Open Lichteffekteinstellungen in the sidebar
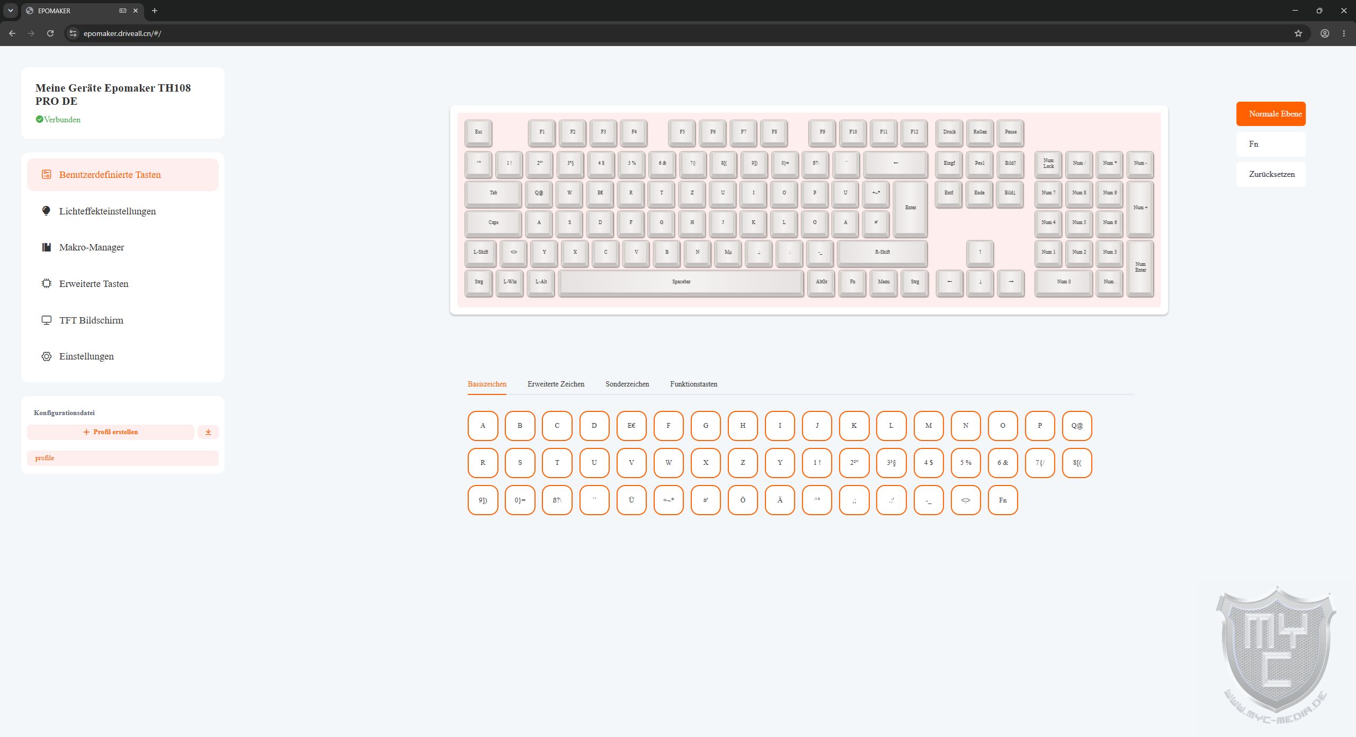The height and width of the screenshot is (737, 1356). 123,211
